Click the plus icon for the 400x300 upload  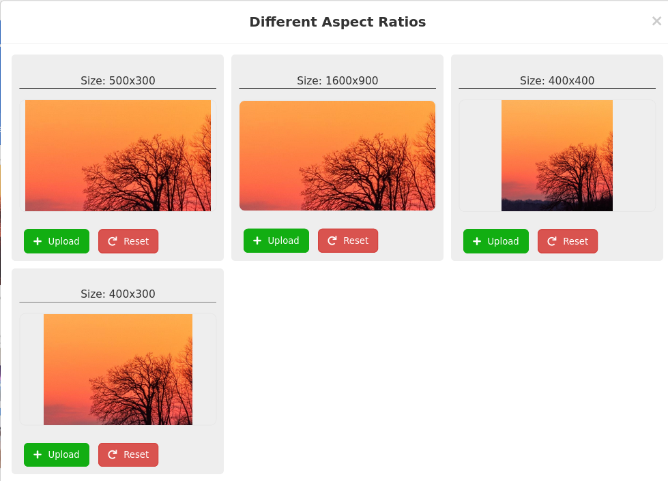point(38,454)
